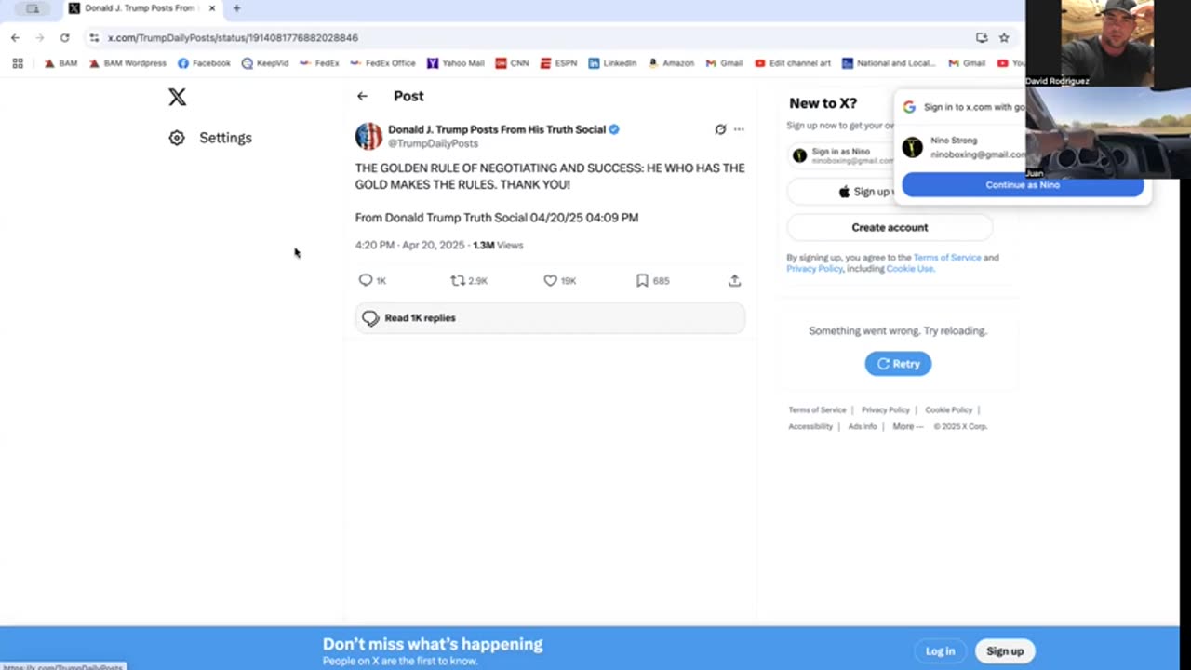Click the Retry button
Image resolution: width=1191 pixels, height=670 pixels.
[x=898, y=364]
